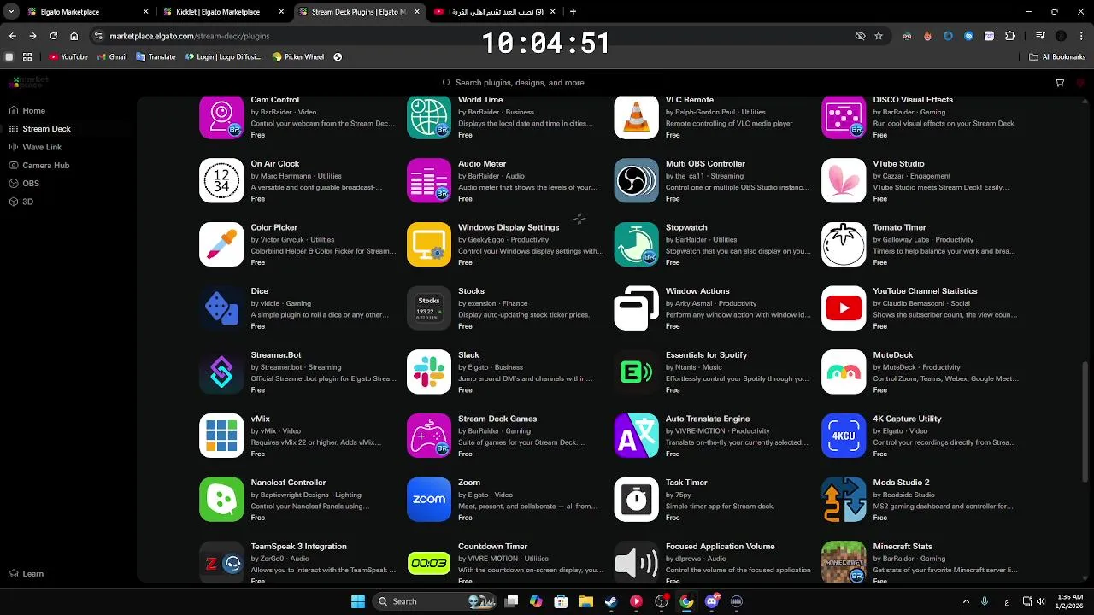Image resolution: width=1094 pixels, height=615 pixels.
Task: Open the Essentials for Spotify icon
Action: [x=636, y=372]
